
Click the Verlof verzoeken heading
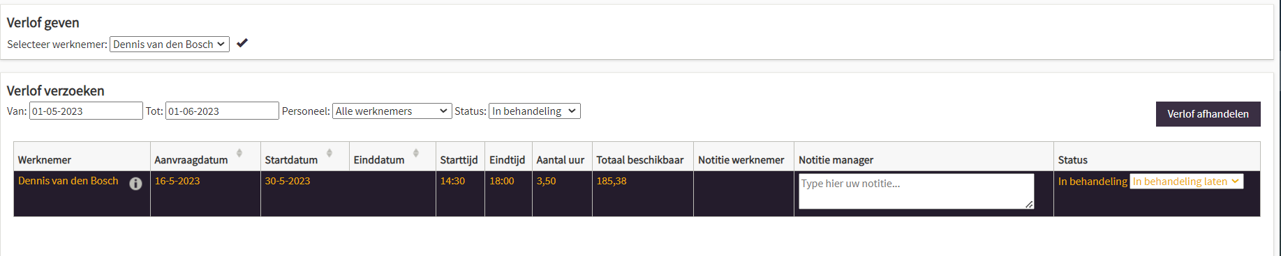point(55,91)
